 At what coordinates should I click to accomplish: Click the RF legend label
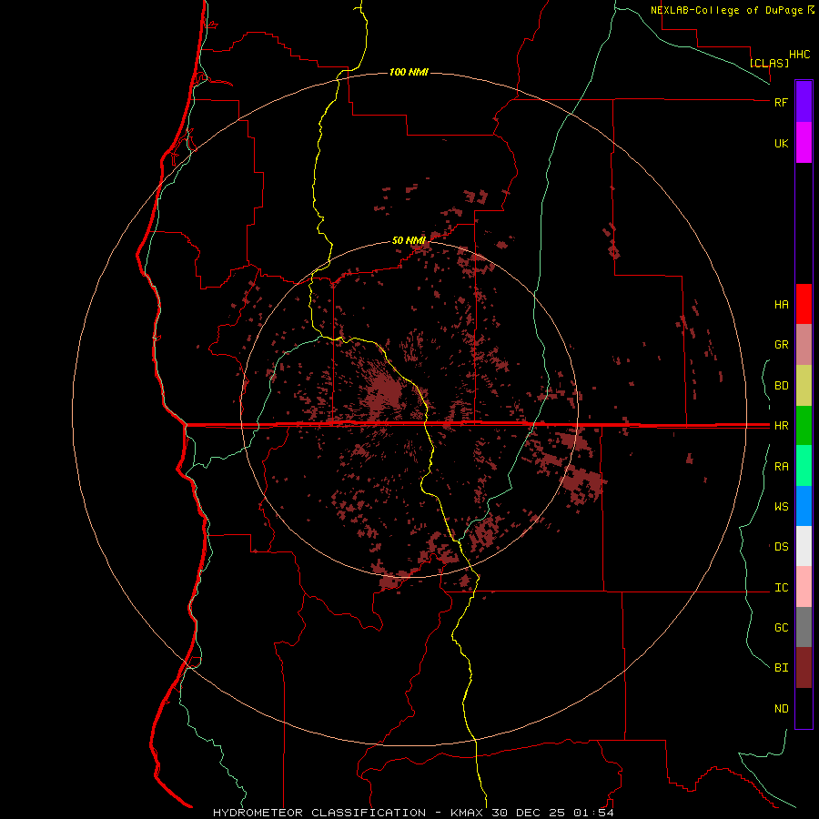781,102
